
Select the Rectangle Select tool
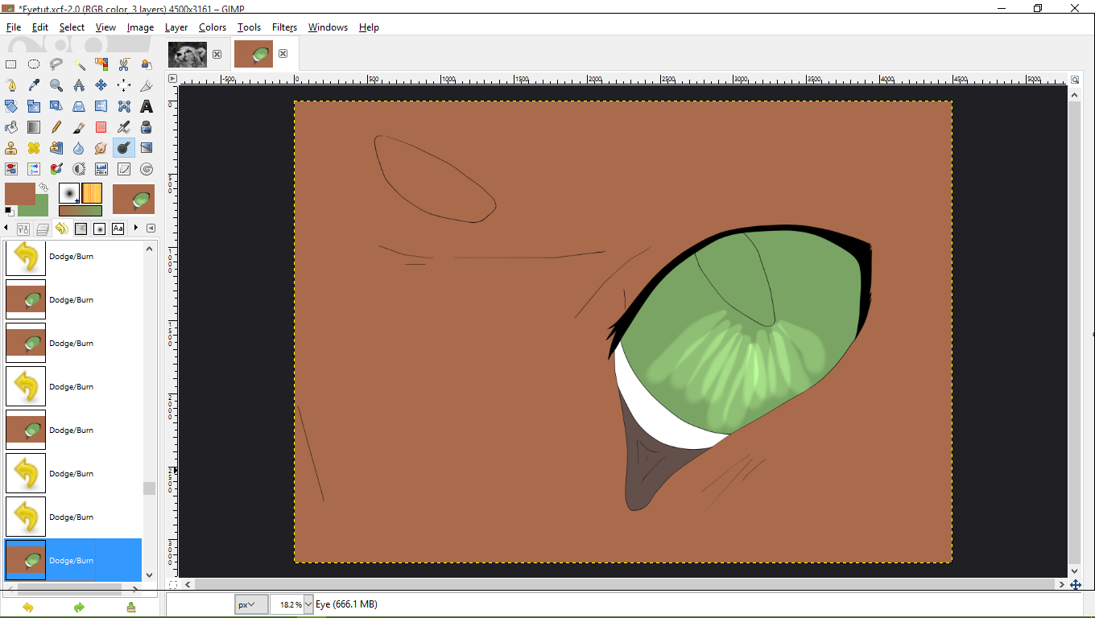tap(11, 64)
